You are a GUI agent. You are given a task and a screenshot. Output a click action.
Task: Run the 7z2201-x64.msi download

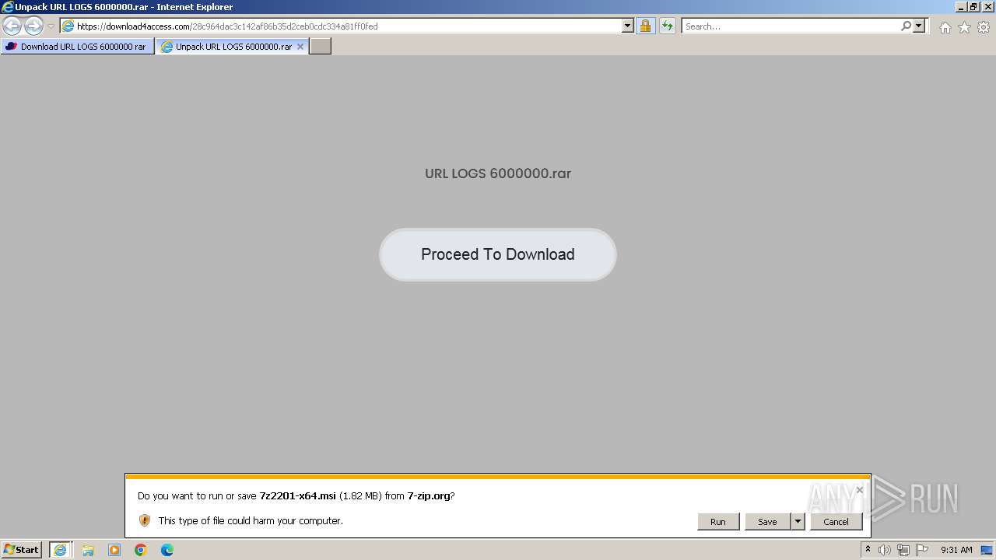(x=718, y=522)
